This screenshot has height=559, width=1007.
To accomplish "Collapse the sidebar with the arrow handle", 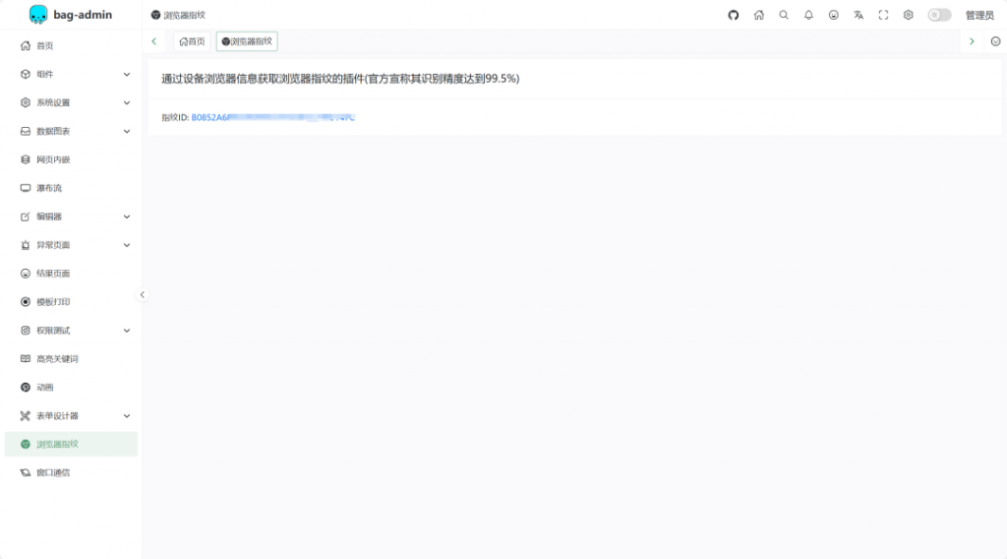I will (142, 295).
